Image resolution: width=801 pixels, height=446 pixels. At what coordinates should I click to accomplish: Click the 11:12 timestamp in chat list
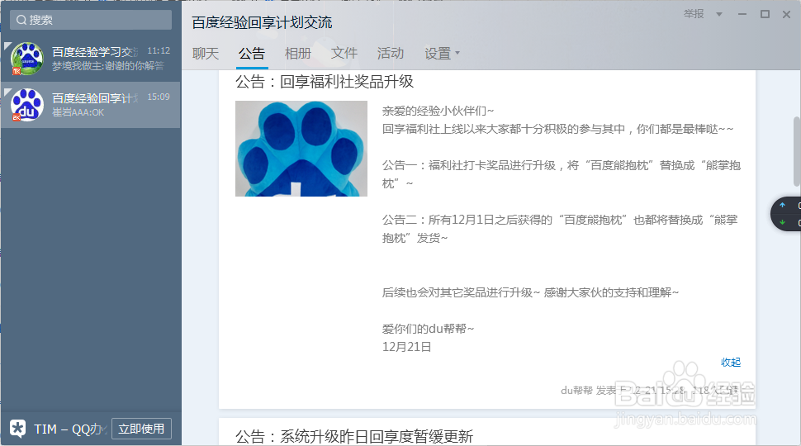159,50
